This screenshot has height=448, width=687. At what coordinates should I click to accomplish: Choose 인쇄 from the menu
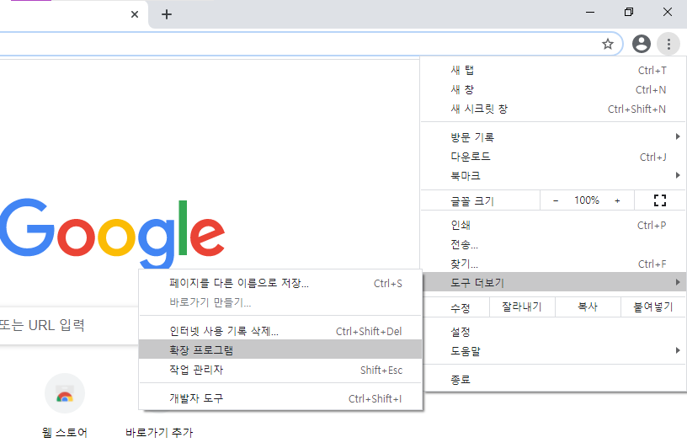pos(553,225)
